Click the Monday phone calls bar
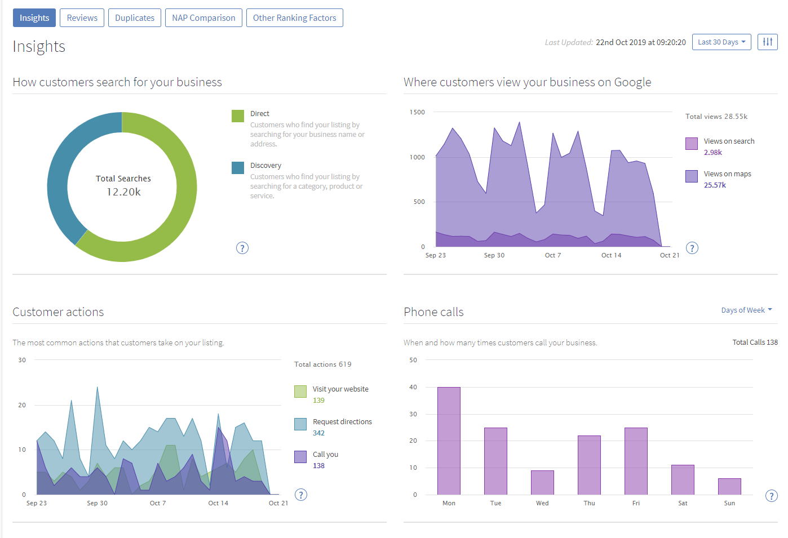Viewport: 788px width, 538px height. tap(449, 441)
